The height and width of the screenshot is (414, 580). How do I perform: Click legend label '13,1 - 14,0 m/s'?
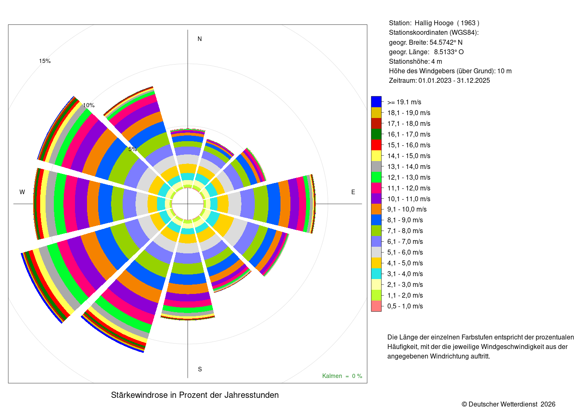[409, 167]
